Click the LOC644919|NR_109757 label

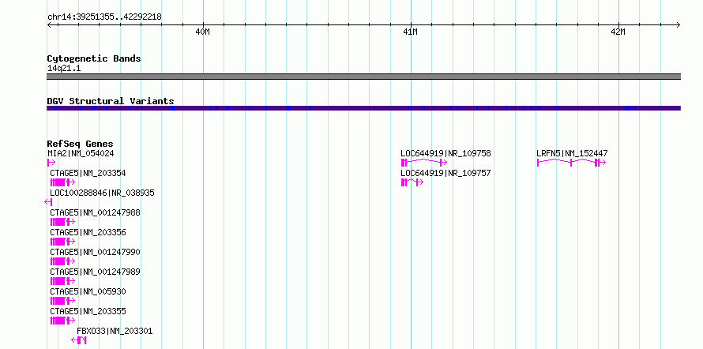[x=445, y=173]
